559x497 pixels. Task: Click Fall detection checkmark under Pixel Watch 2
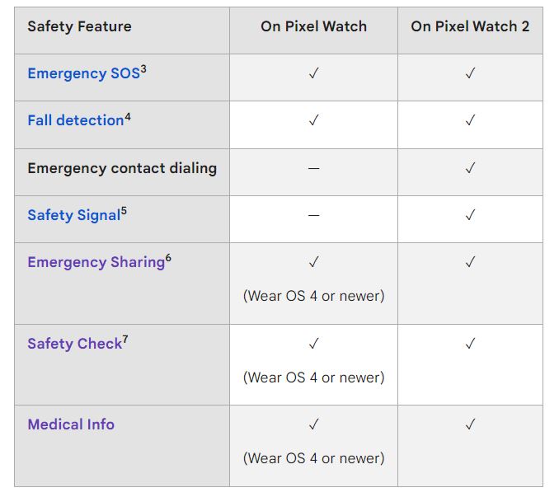click(470, 120)
